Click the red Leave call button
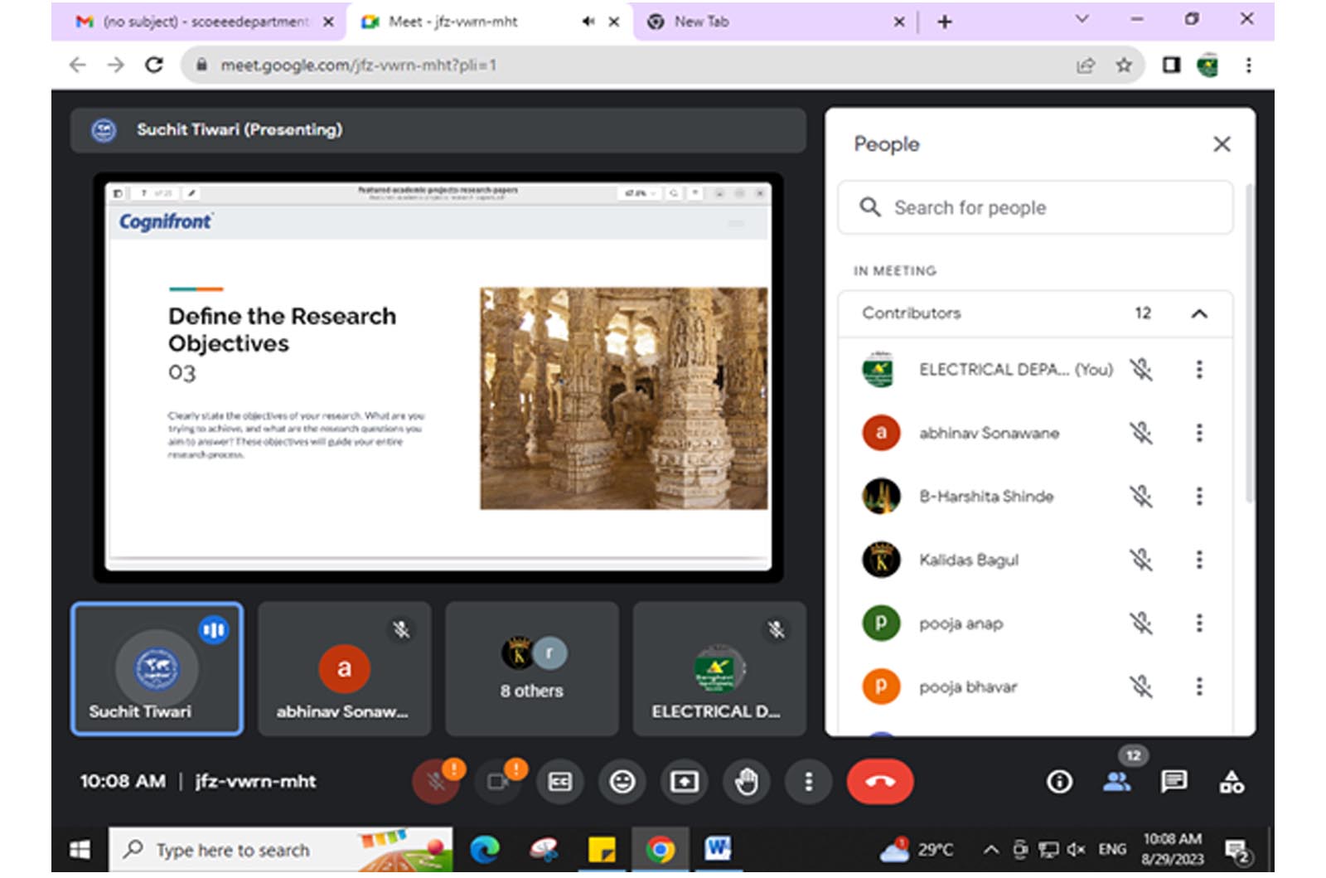This screenshot has width=1326, height=878. tap(879, 781)
